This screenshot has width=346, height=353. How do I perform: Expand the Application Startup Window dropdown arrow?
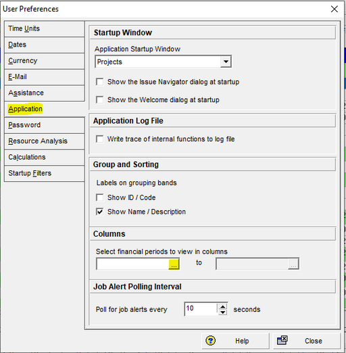226,62
